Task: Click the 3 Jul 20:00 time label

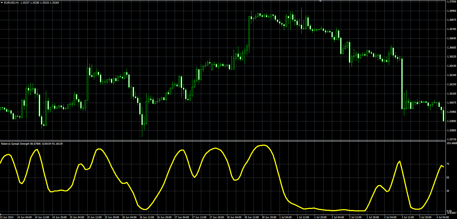Action: (x=426, y=217)
